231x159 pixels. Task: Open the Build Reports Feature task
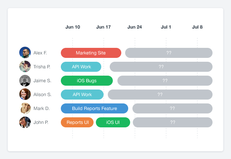[x=94, y=108]
